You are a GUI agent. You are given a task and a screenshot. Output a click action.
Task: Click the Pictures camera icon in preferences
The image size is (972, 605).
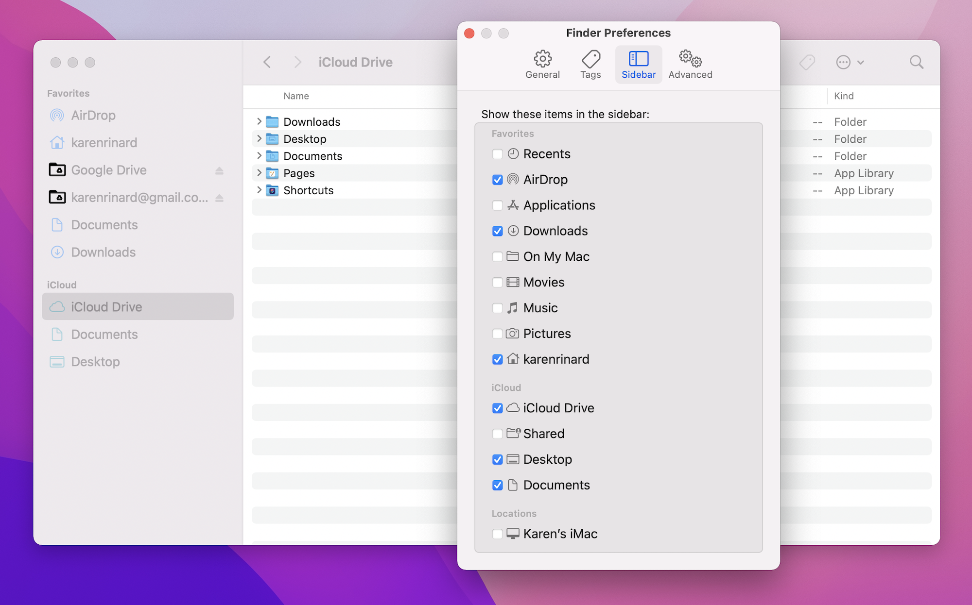coord(512,334)
